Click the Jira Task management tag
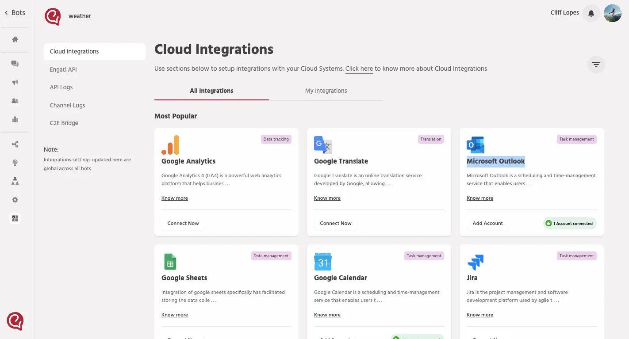 pos(577,256)
